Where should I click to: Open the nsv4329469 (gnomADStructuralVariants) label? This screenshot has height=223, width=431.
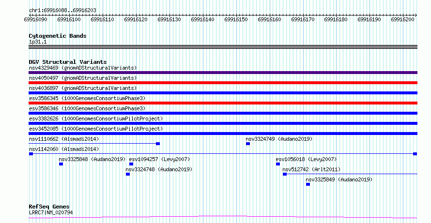pyautogui.click(x=83, y=68)
